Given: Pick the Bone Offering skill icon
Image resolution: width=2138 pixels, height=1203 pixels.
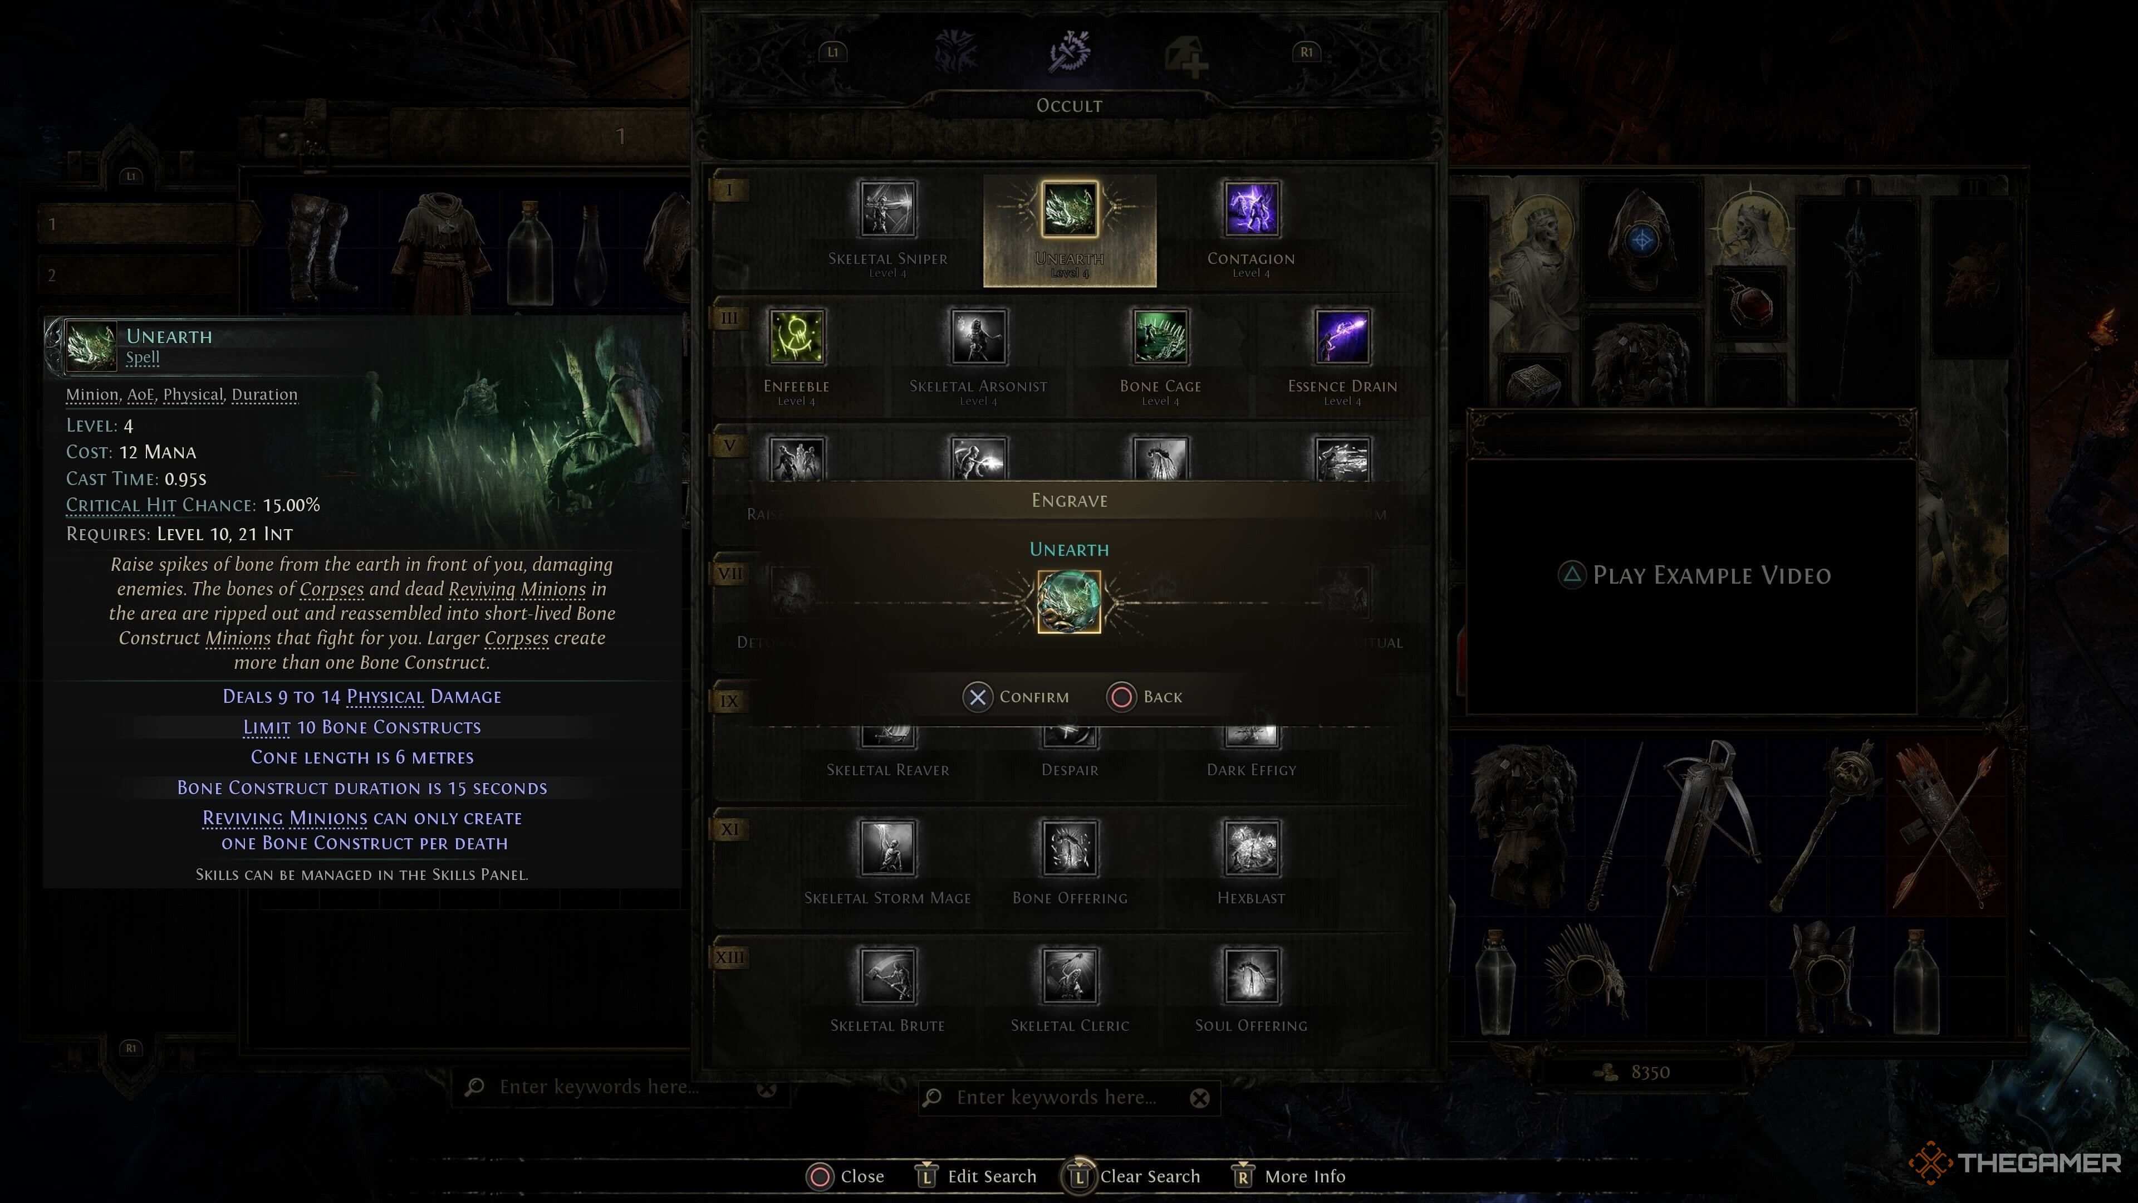Looking at the screenshot, I should (x=1070, y=848).
